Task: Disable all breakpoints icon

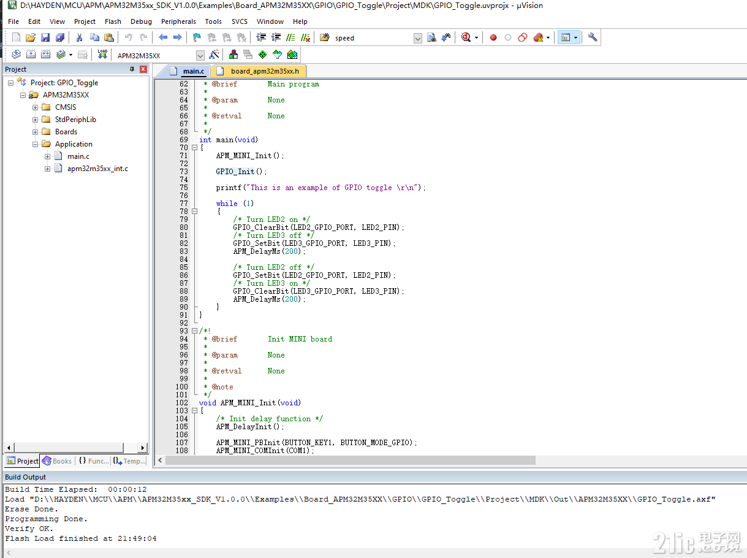Action: tap(523, 37)
